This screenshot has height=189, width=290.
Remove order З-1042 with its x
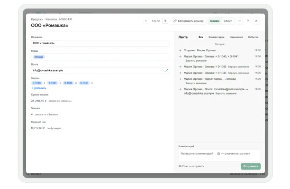[76, 83]
